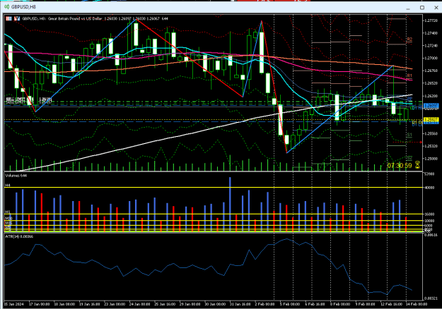Select the R2 pivot level label

click(x=409, y=40)
